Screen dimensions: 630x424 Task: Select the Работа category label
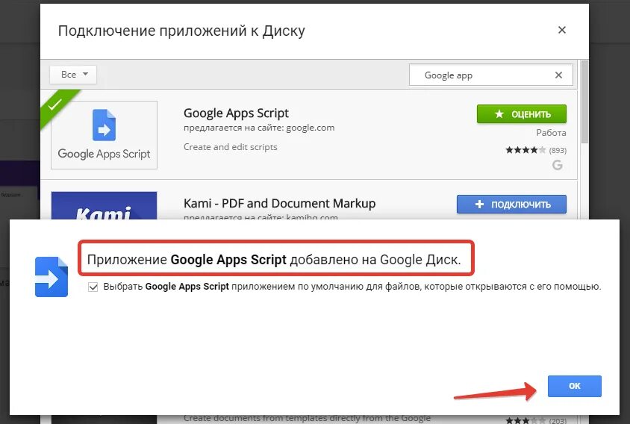pos(551,133)
